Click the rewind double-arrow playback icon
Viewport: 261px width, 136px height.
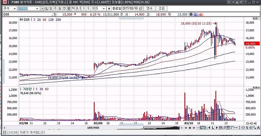(186, 128)
